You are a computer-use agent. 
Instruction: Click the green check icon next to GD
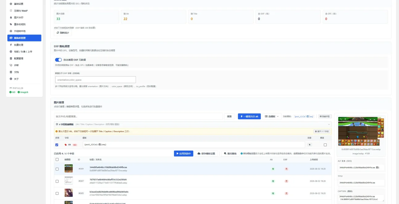point(10,92)
